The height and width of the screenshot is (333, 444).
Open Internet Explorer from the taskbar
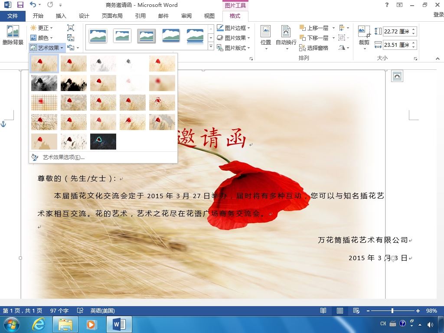pyautogui.click(x=38, y=324)
